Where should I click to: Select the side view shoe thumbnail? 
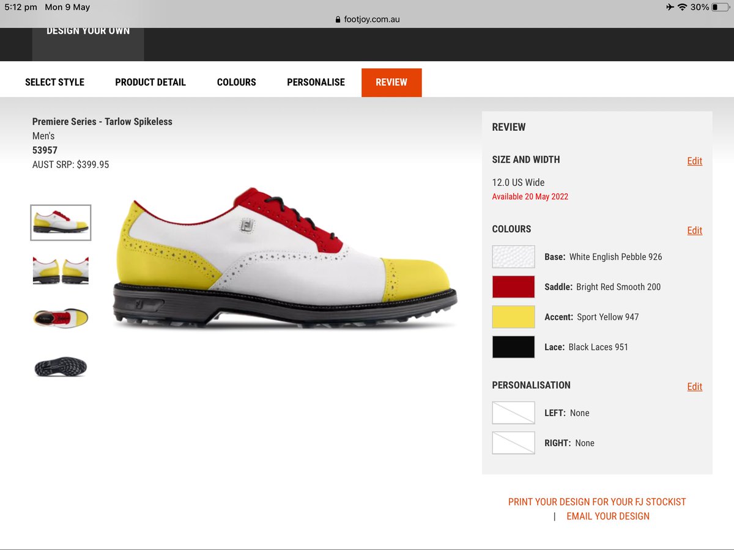pos(61,222)
